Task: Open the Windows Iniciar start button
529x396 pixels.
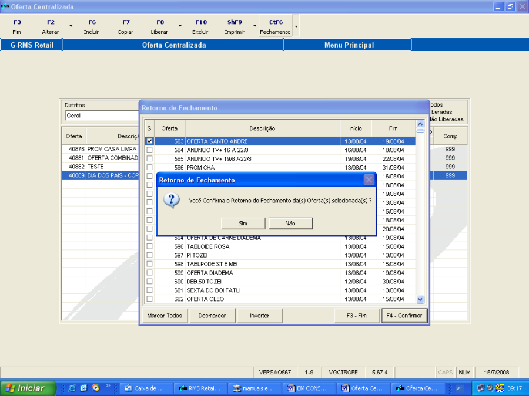Action: pos(28,388)
